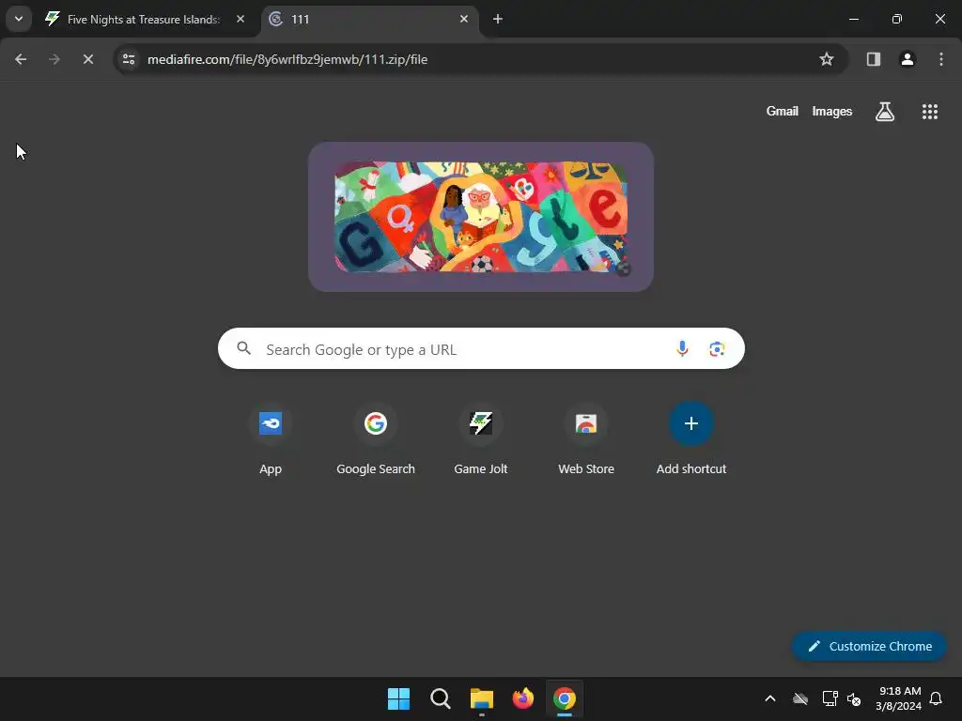Open the tab search dropdown arrow

pyautogui.click(x=19, y=19)
